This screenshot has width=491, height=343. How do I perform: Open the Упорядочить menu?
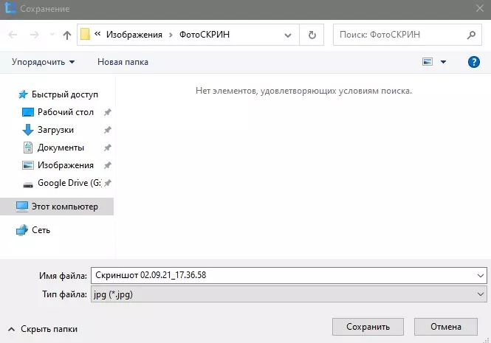(x=44, y=62)
